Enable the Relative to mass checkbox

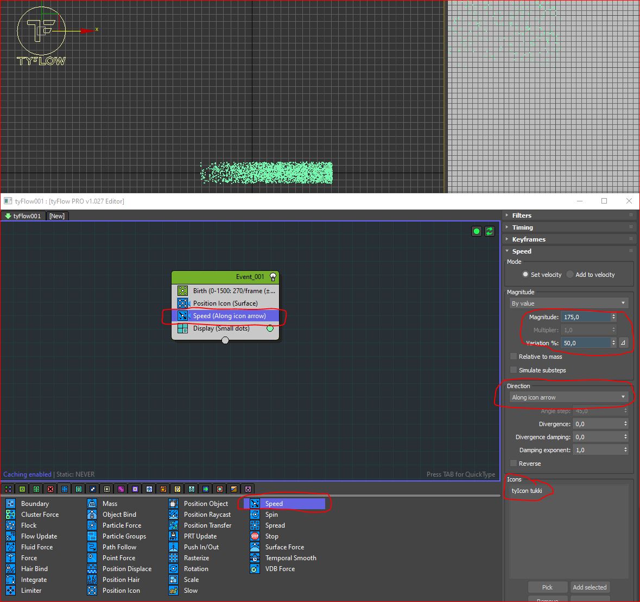click(x=514, y=357)
